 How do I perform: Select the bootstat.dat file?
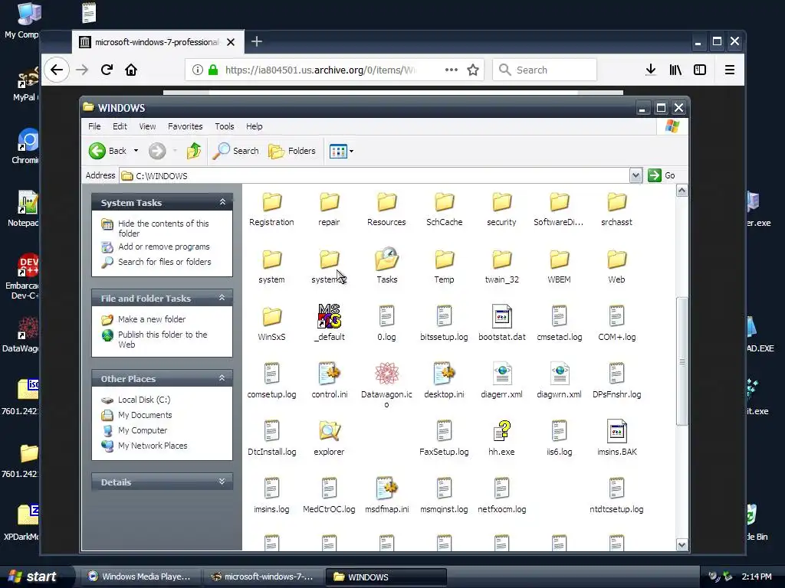tap(501, 323)
